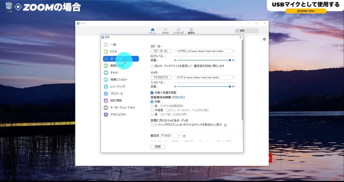This screenshot has height=182, width=344.
Task: Select 中程度 noise suppression radio button
Action: click(x=152, y=110)
